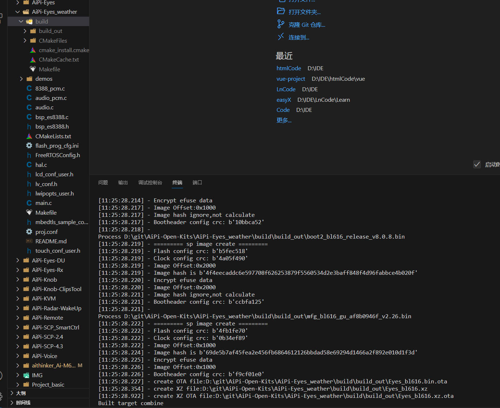Open cmake_install.cmake file icon
This screenshot has width=500, height=408.
point(33,50)
